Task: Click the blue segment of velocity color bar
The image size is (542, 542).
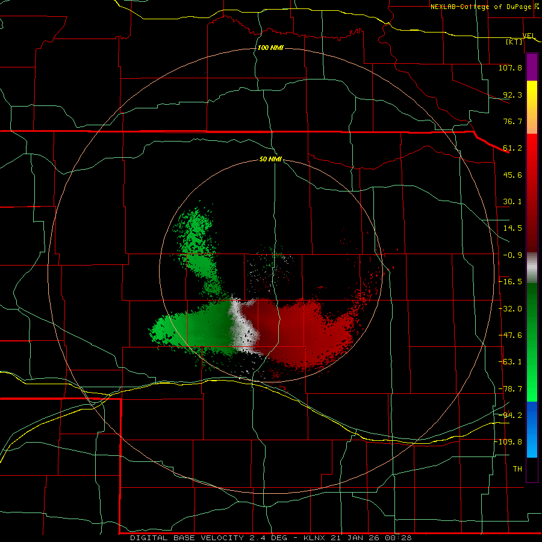Action: click(532, 429)
